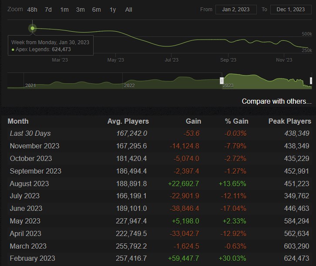Select the February 2023 row label
Screen dimensions: 316x266
pos(32,258)
